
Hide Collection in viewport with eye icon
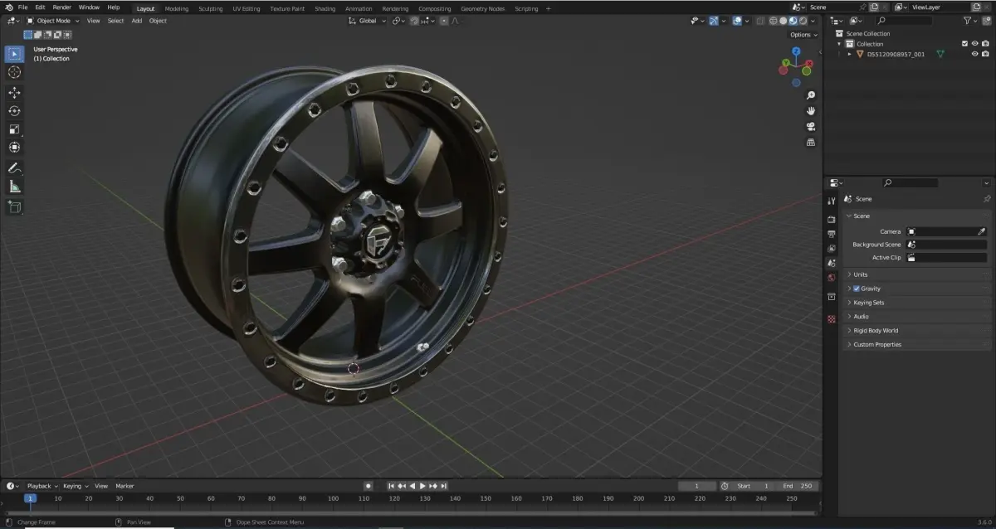click(974, 44)
